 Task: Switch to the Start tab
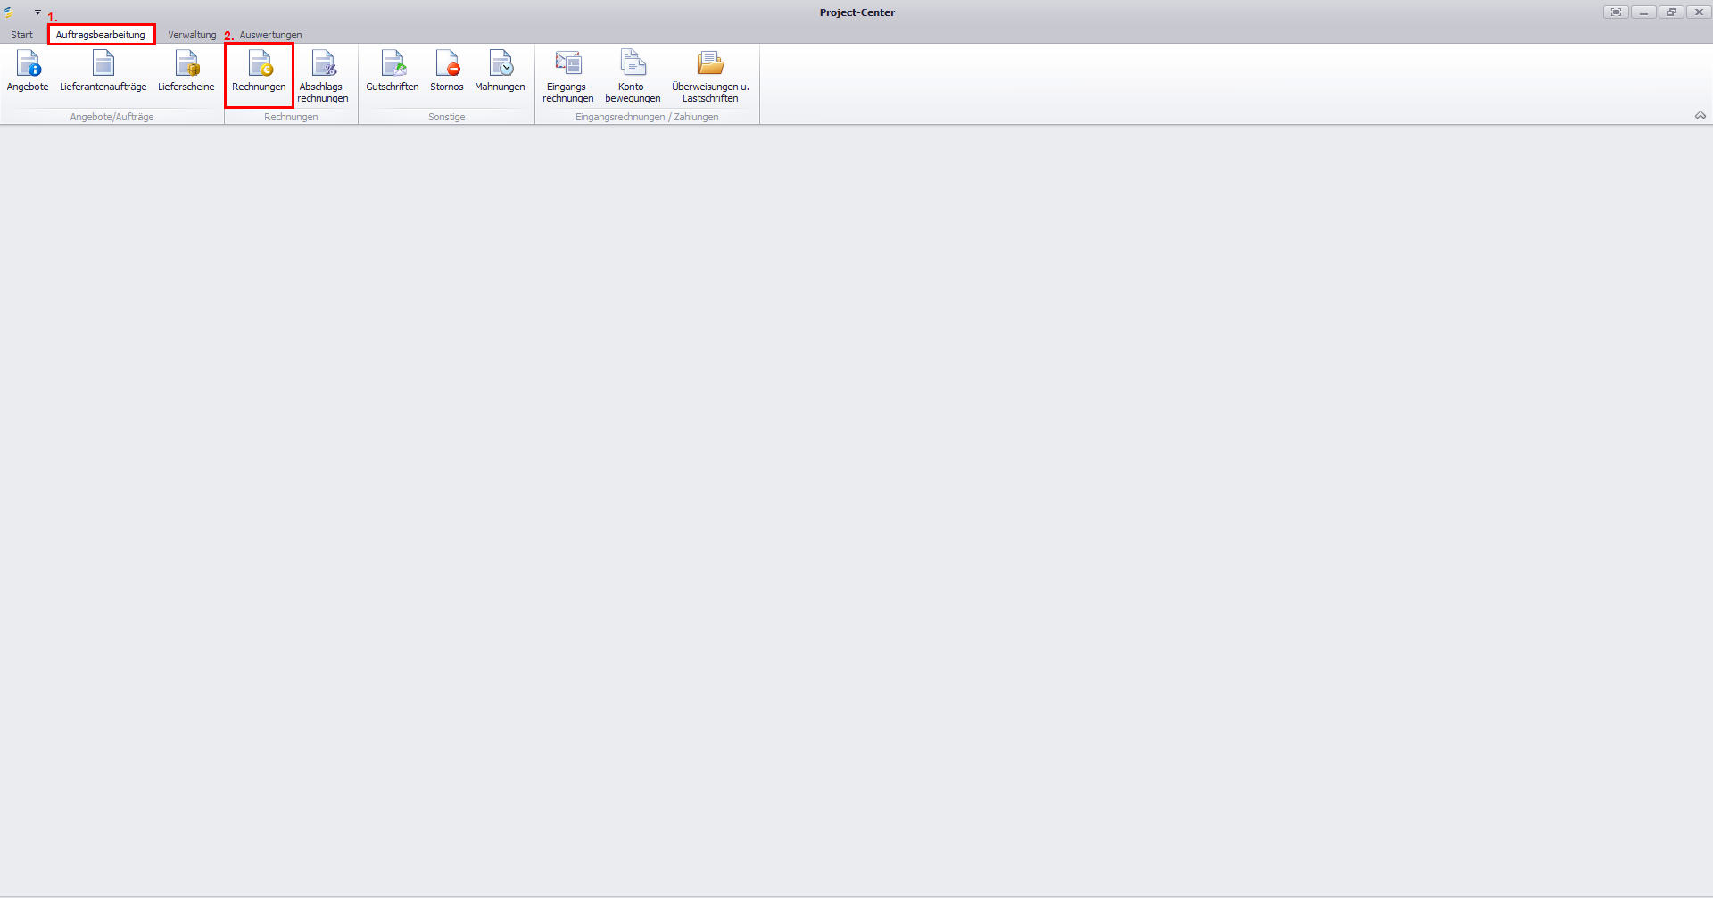(x=22, y=35)
